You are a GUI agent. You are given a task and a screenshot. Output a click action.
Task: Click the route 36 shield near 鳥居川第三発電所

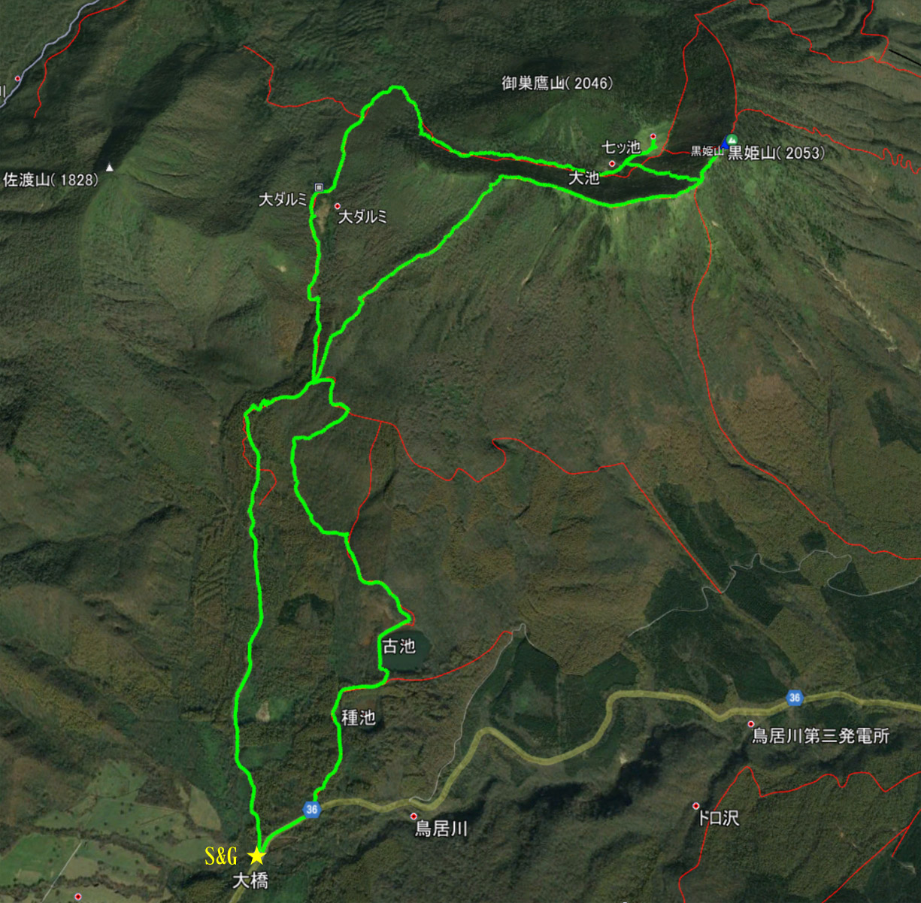[x=795, y=698]
